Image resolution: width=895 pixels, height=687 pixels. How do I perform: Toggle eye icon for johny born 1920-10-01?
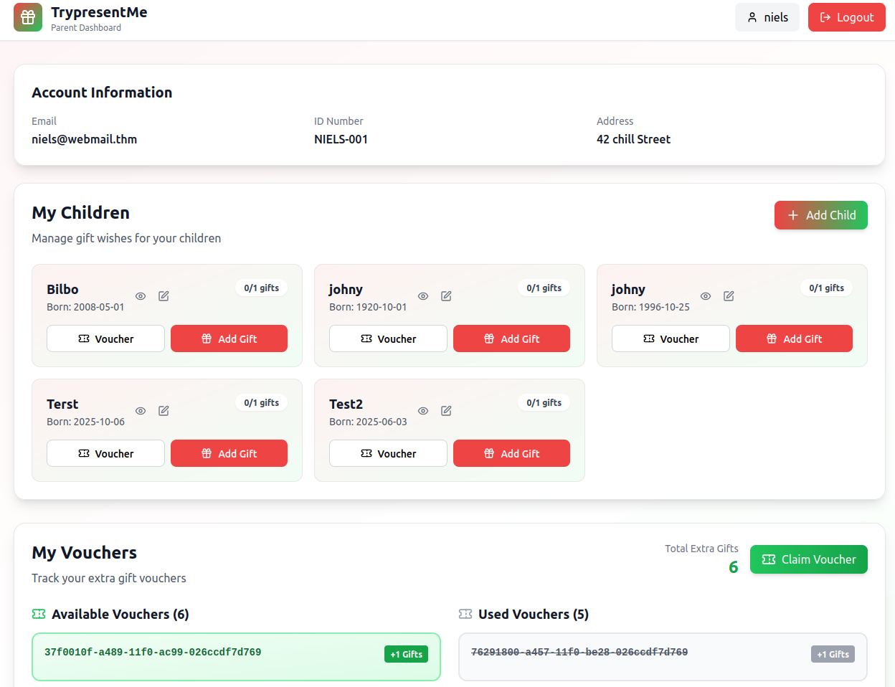[x=423, y=296]
